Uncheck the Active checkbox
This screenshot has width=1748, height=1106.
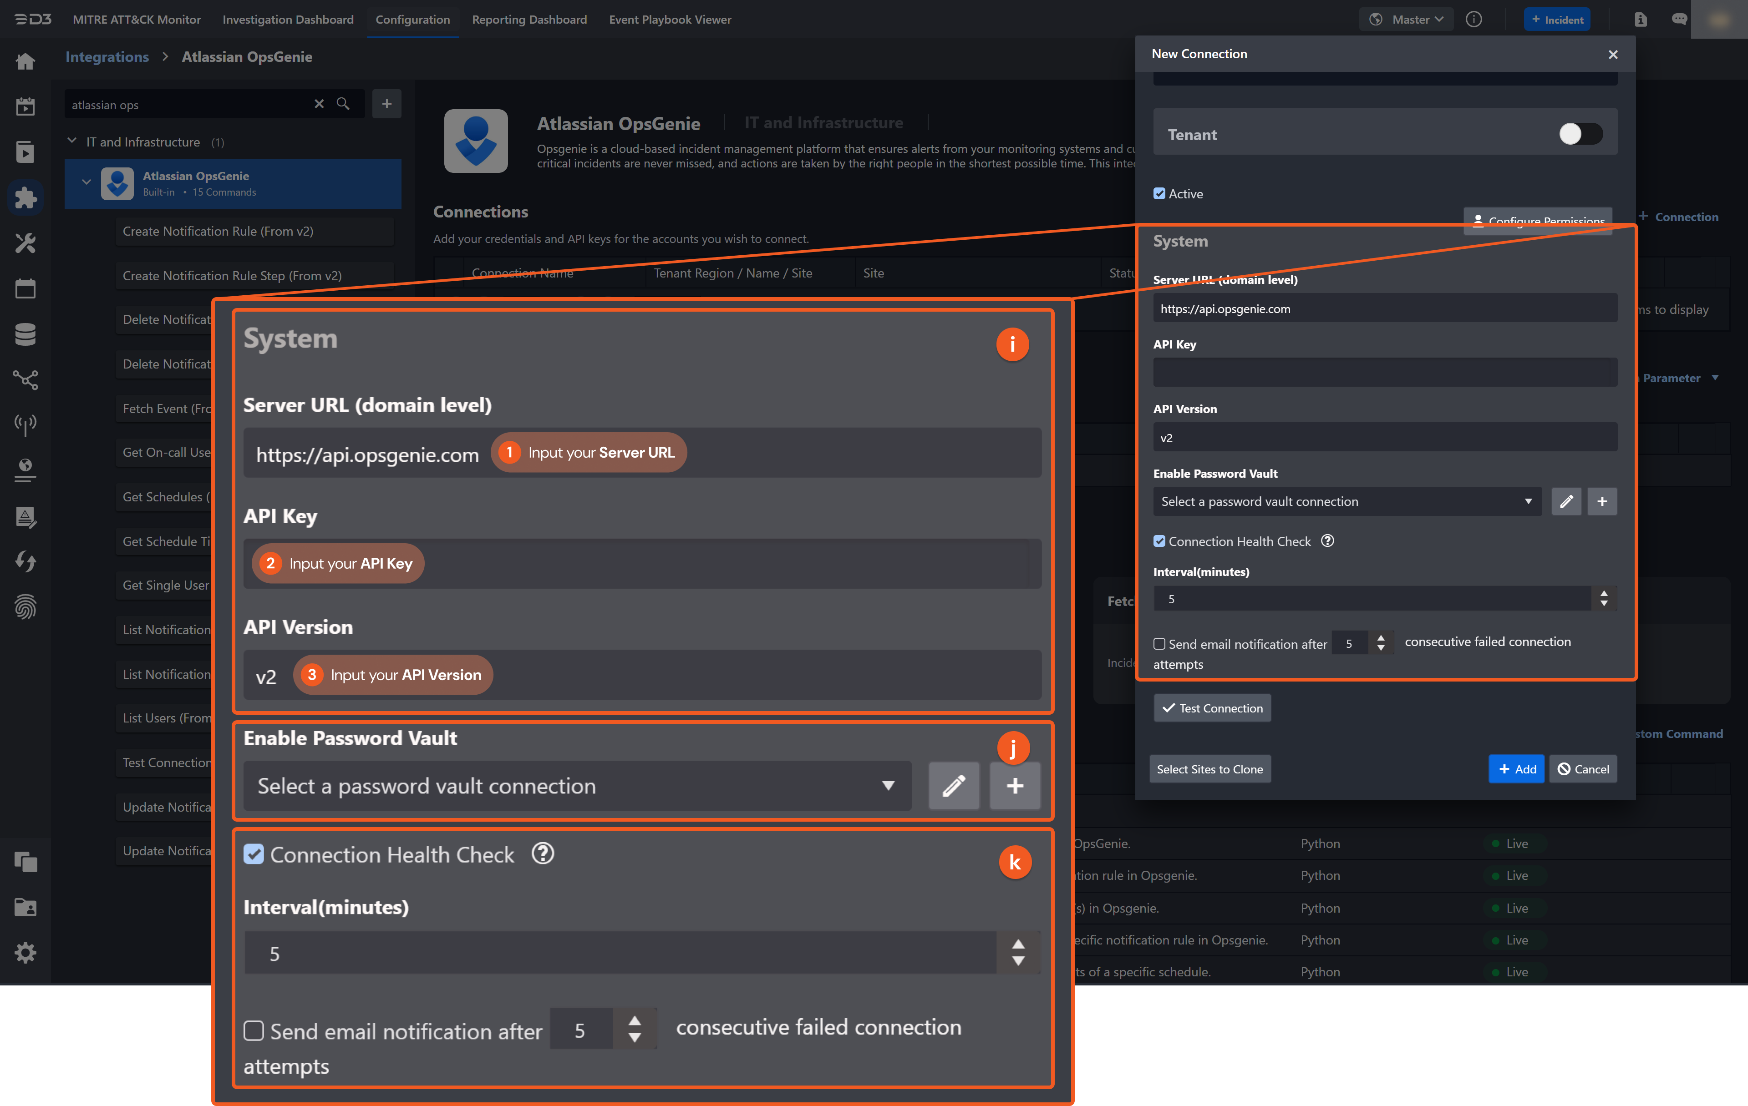click(x=1160, y=193)
